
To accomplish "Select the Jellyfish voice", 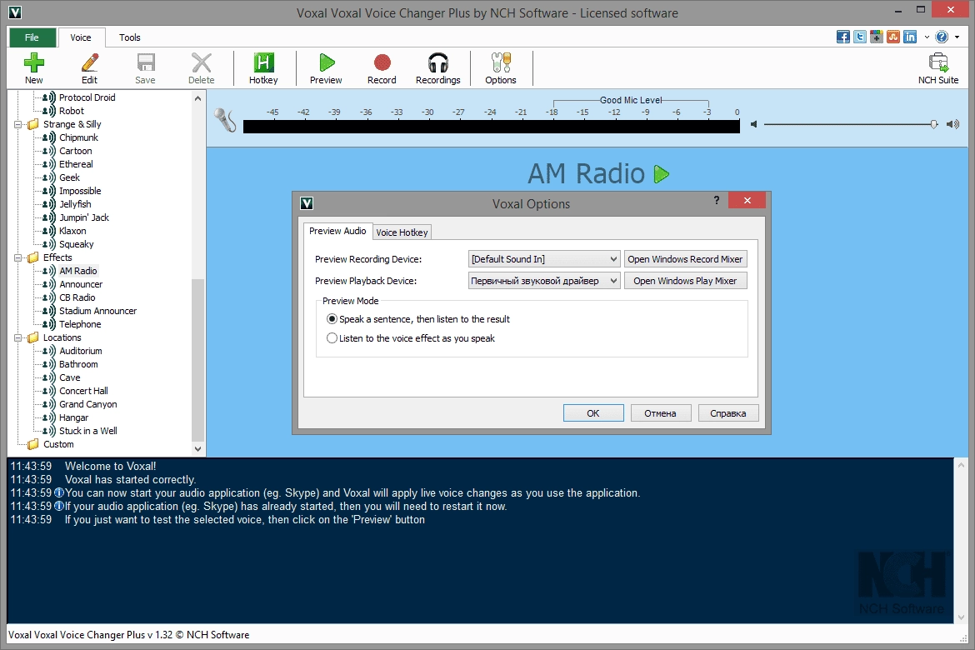I will tap(75, 204).
